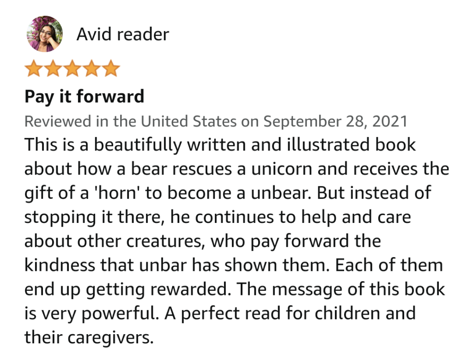Open the "Pay it forward" review title
Viewport: 473px width, 360px height.
point(84,97)
